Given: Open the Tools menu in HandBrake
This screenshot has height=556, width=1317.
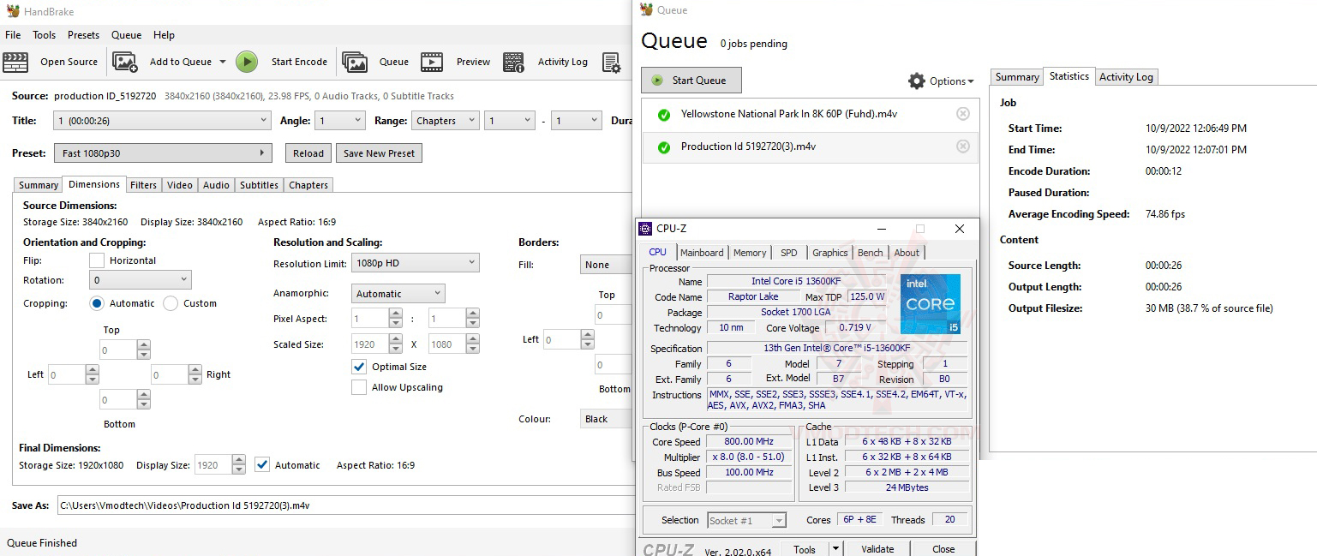Looking at the screenshot, I should (x=45, y=35).
